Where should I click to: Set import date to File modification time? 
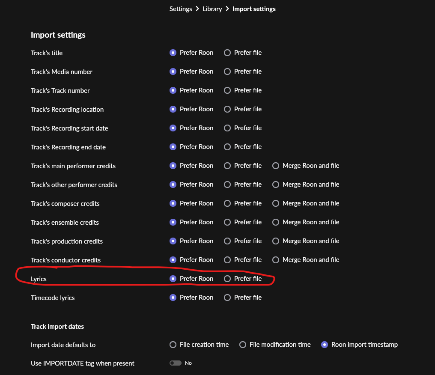(243, 345)
